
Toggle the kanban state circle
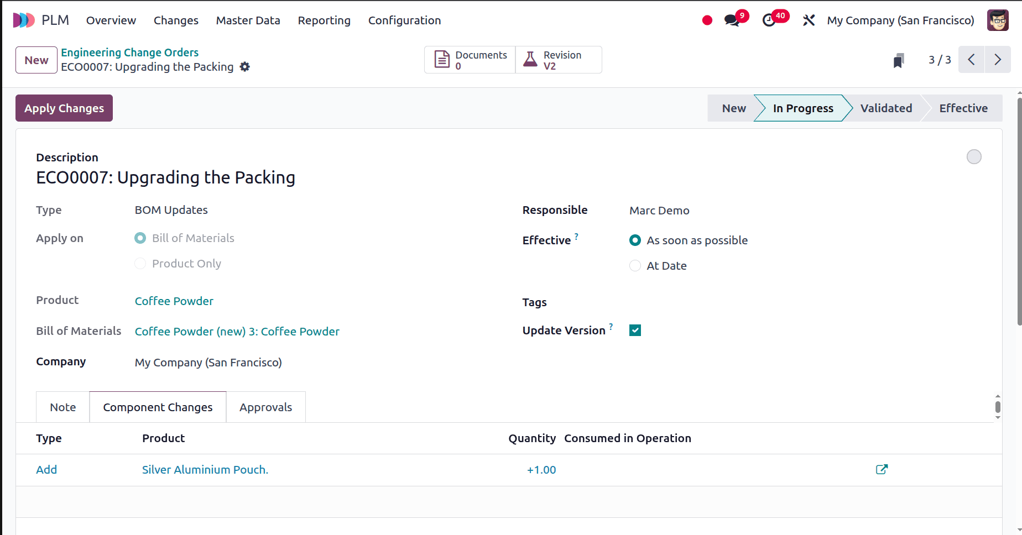point(974,157)
